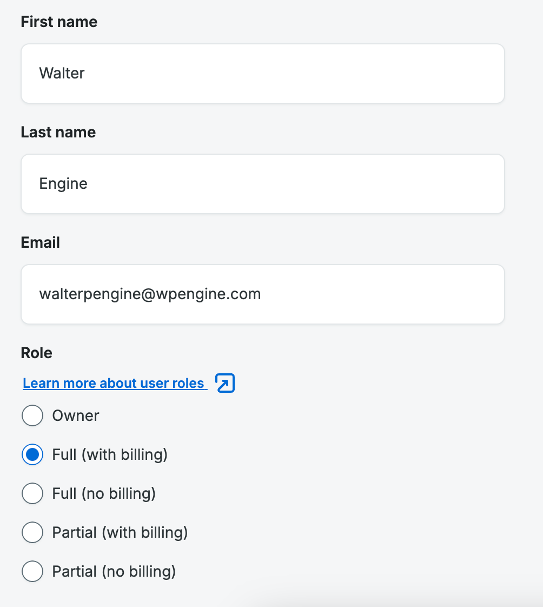Pick the Partial (with billing) radio circle

(x=32, y=532)
